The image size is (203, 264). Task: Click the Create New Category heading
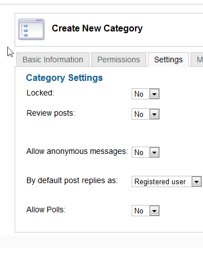(x=97, y=29)
